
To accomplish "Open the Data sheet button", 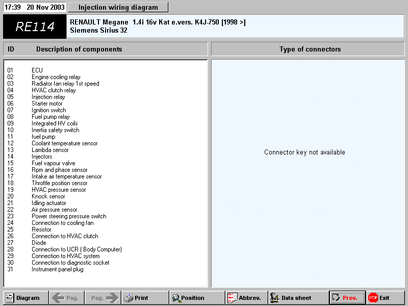I will [298, 298].
